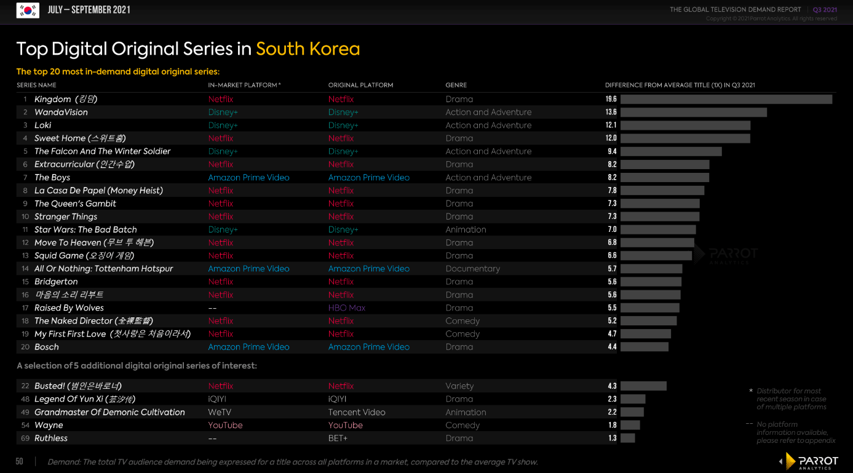Click the 'Top Digital Original Series in South Korea' heading
This screenshot has height=473, width=853.
(188, 49)
